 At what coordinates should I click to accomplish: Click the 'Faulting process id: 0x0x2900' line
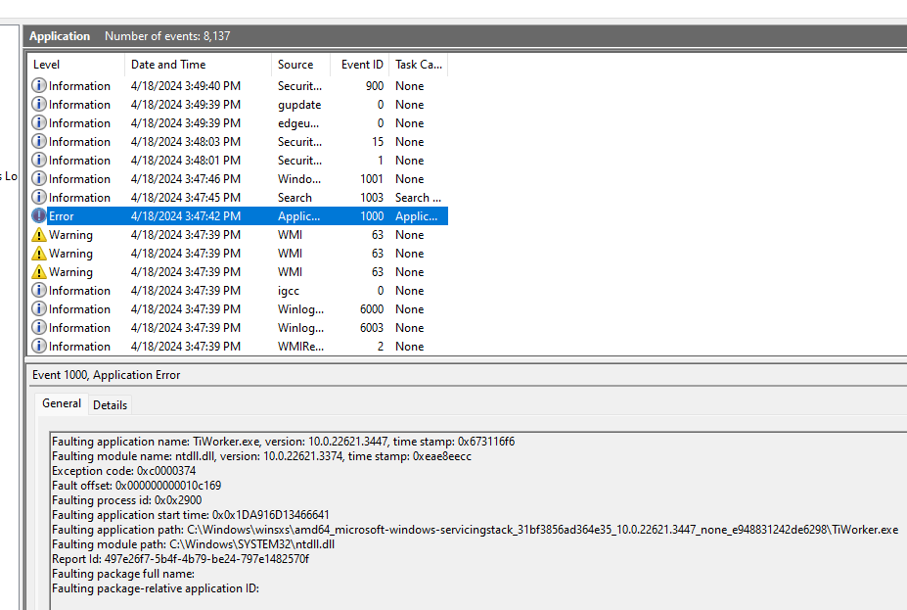(x=126, y=500)
